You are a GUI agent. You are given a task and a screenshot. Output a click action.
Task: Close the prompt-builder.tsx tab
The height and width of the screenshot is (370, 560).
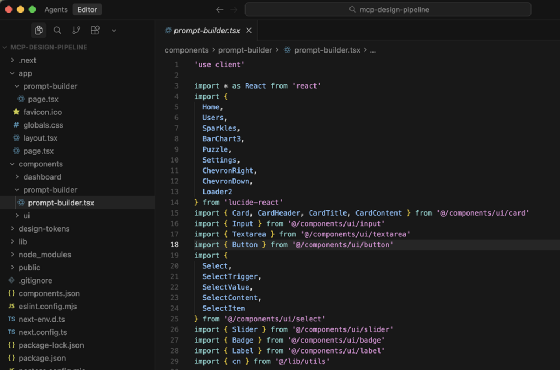(249, 31)
